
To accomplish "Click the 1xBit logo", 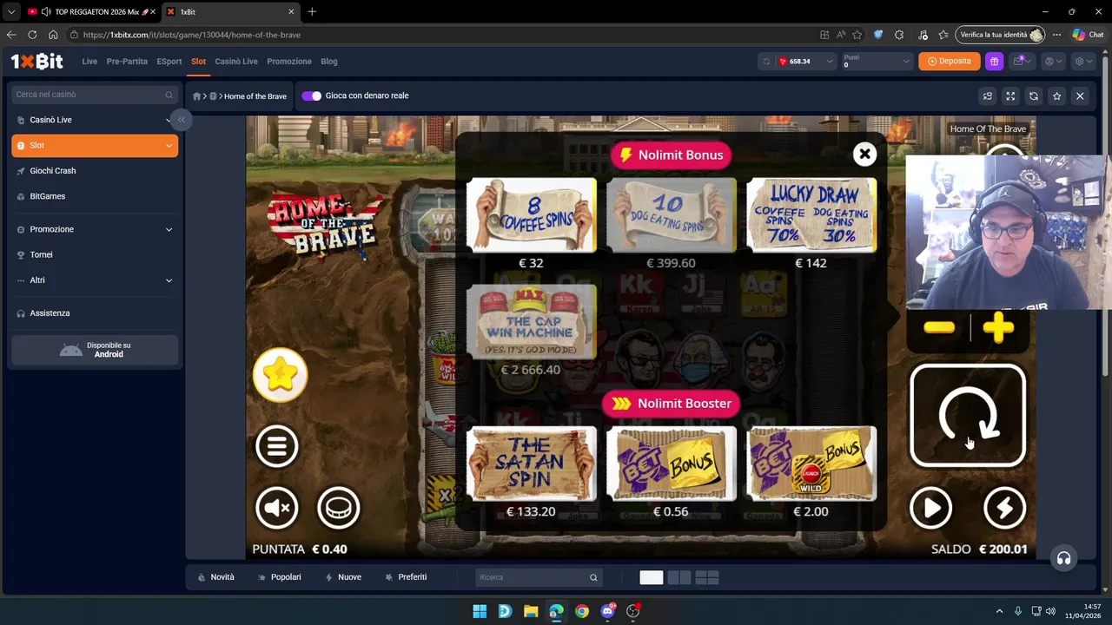I will tap(37, 61).
